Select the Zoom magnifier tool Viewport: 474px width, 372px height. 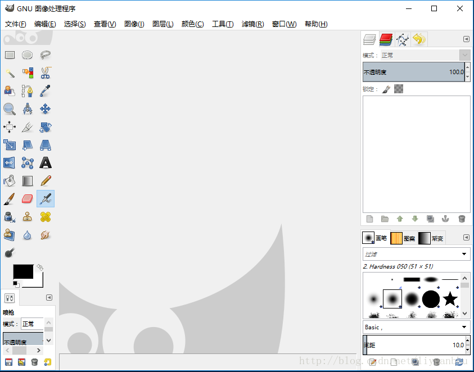[x=10, y=109]
